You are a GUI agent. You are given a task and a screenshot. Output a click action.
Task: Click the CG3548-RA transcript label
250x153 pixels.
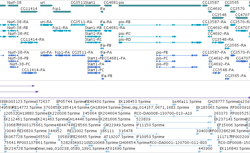tap(223, 40)
